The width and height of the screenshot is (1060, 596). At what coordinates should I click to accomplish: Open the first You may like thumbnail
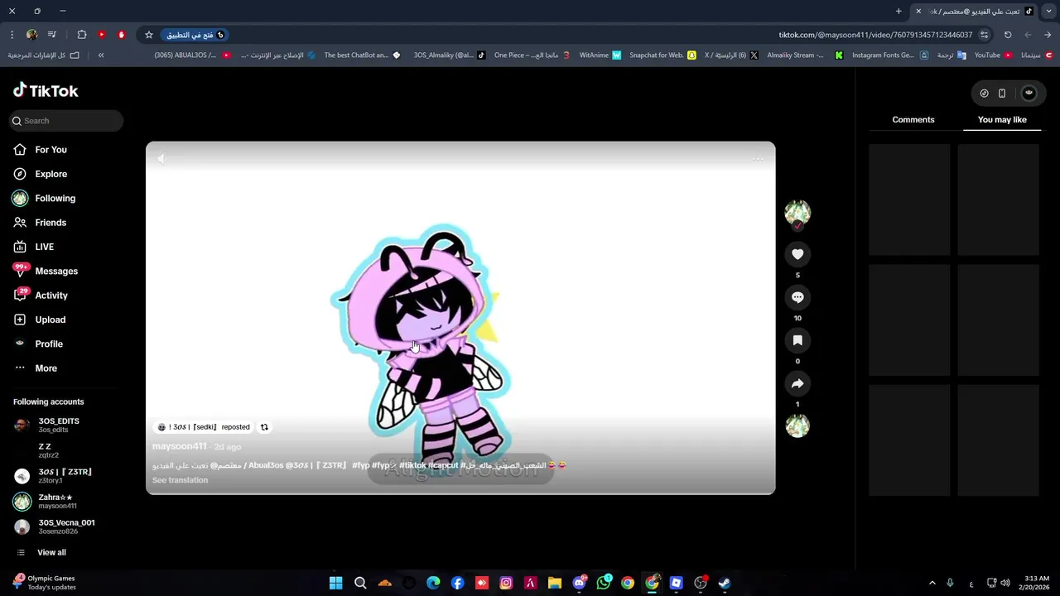click(909, 199)
